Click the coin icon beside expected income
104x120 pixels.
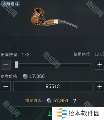pyautogui.click(x=49, y=101)
